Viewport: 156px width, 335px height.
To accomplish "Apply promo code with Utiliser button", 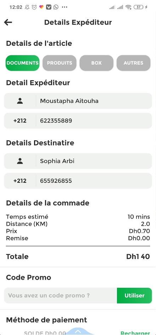I will [x=134, y=296].
